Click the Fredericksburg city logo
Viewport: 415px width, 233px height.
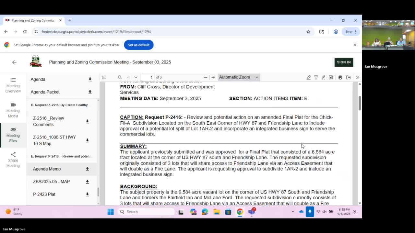[x=36, y=61]
